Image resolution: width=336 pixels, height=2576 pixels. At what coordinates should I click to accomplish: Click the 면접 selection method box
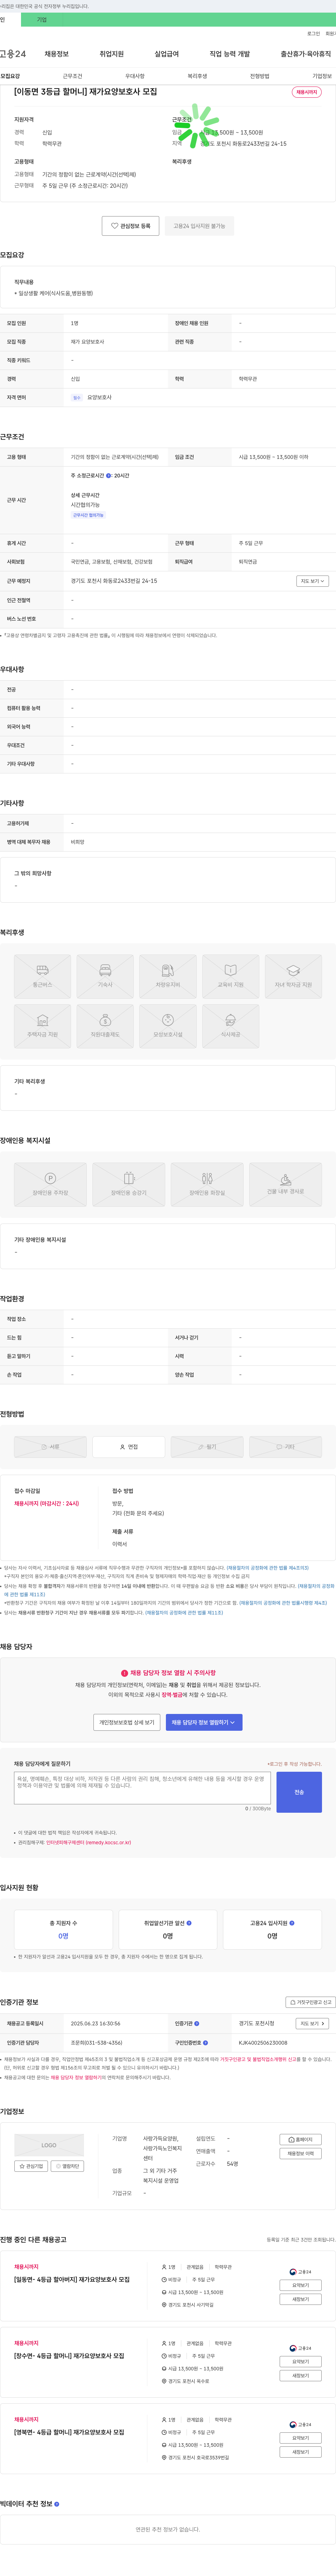coord(129,1447)
